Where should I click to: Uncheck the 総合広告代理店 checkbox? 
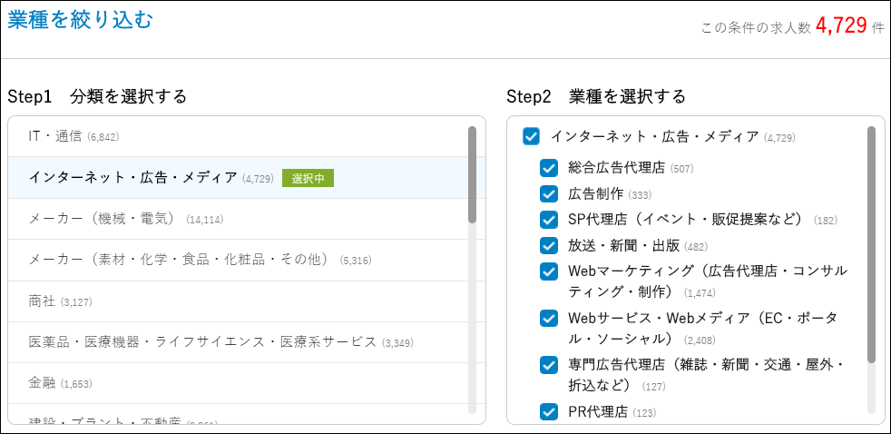549,168
